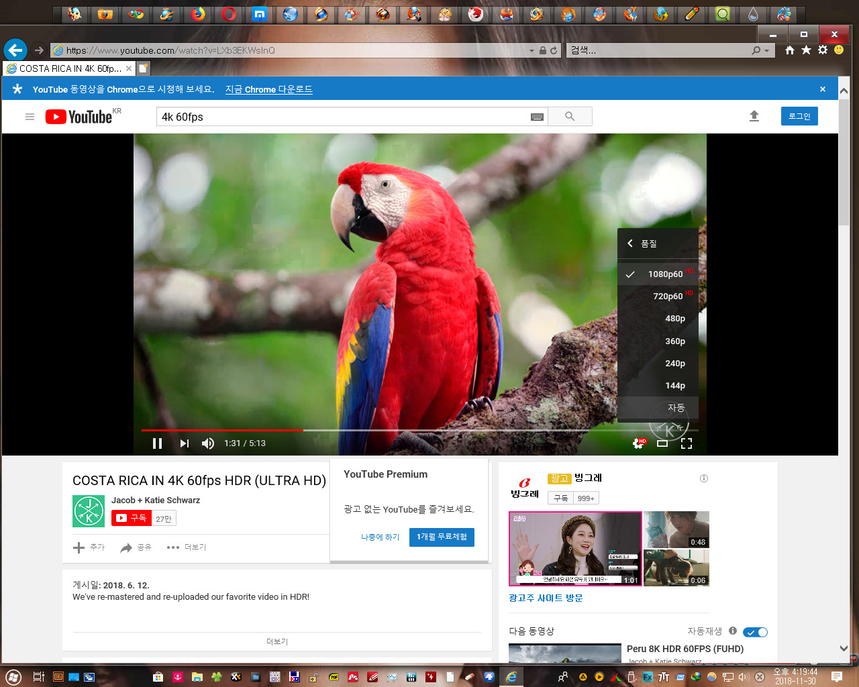Select 720p60 quality

click(x=658, y=296)
